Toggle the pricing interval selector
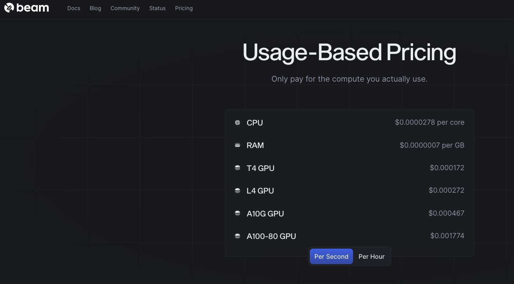Screen dimensions: 514x284 [x=350, y=256]
